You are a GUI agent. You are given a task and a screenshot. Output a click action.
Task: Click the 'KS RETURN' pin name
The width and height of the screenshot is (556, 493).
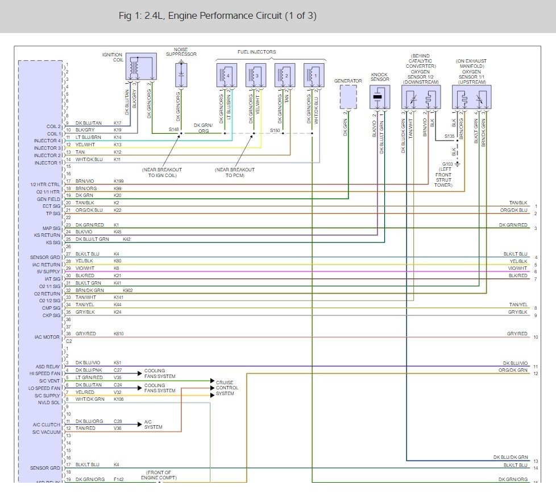click(47, 236)
